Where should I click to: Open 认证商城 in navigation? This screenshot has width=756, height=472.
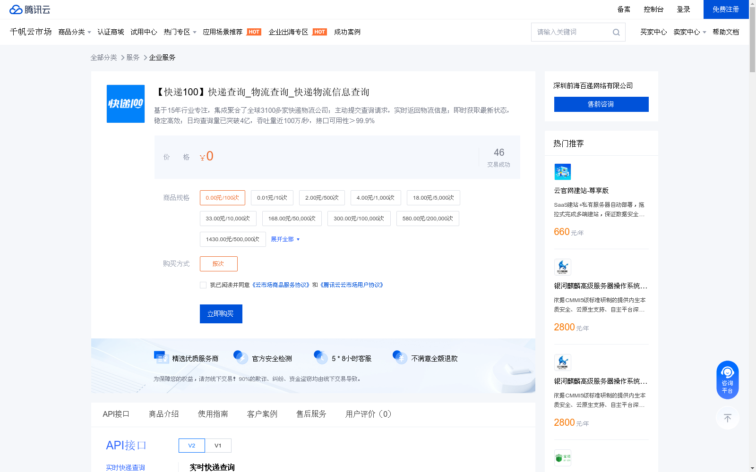111,32
